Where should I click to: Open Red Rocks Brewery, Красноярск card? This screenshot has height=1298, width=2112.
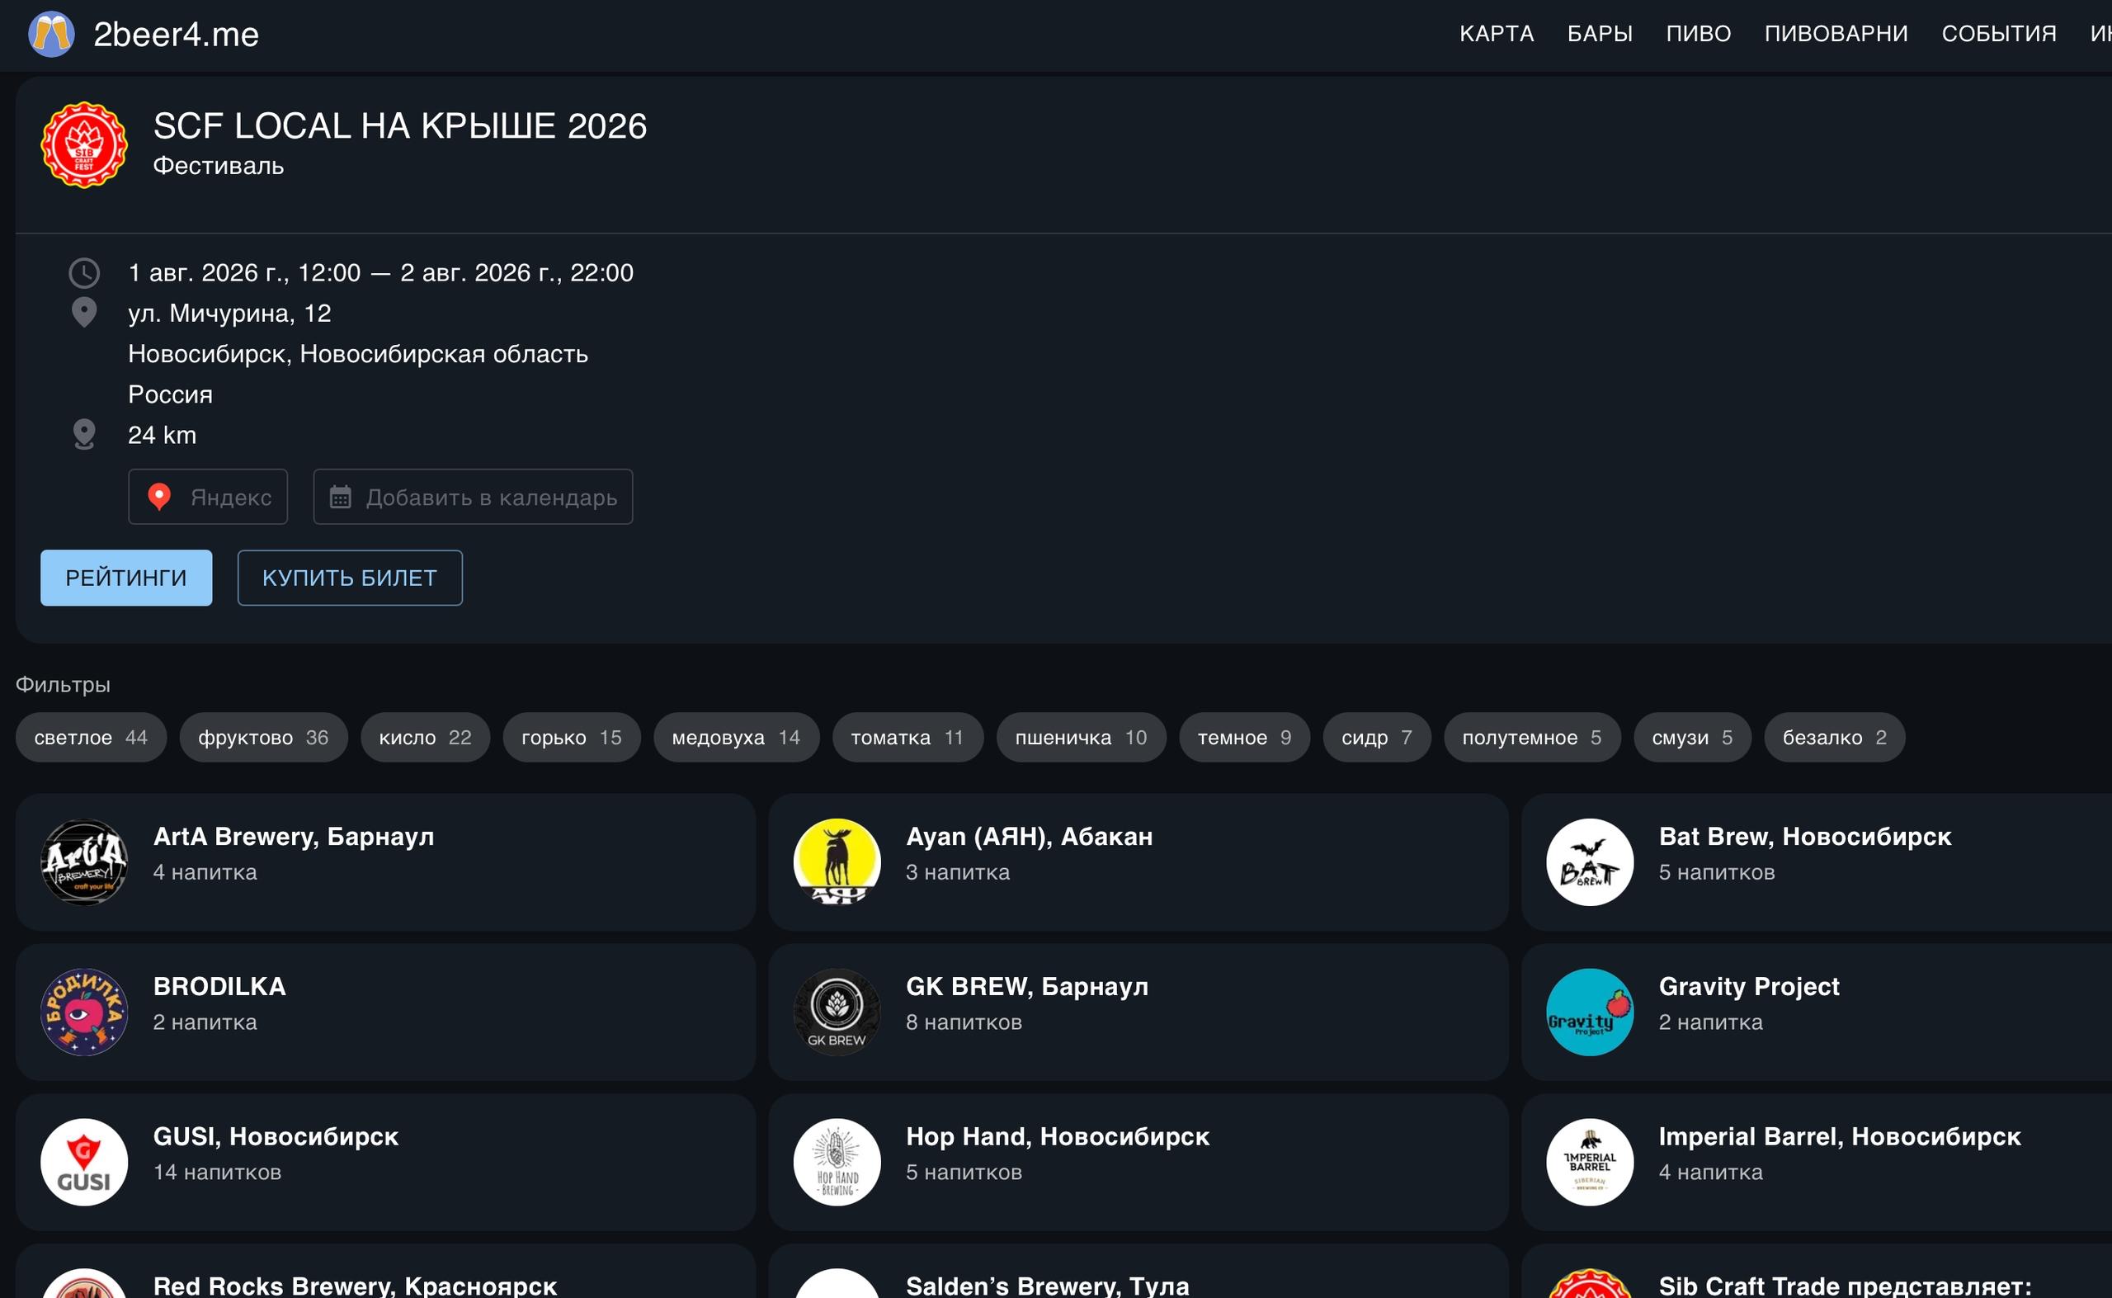[385, 1272]
